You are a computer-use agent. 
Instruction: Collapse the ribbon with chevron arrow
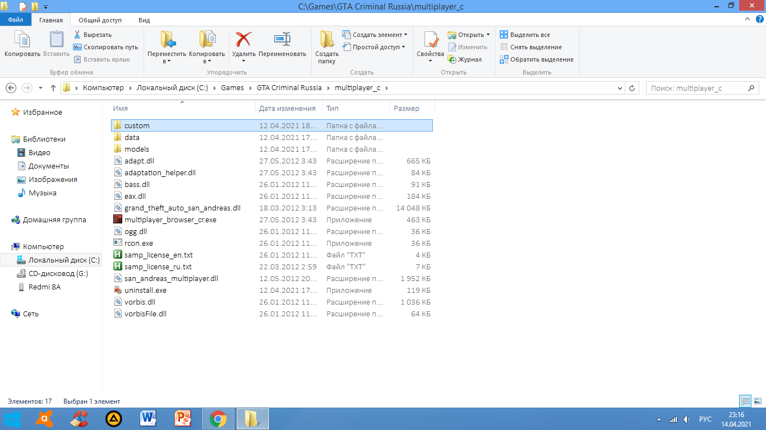click(x=746, y=19)
